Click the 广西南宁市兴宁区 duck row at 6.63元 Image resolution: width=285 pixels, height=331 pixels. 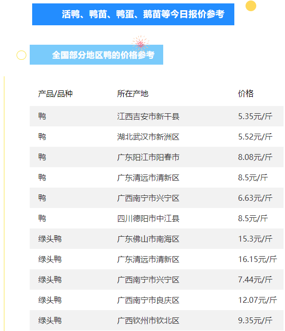pyautogui.click(x=156, y=198)
